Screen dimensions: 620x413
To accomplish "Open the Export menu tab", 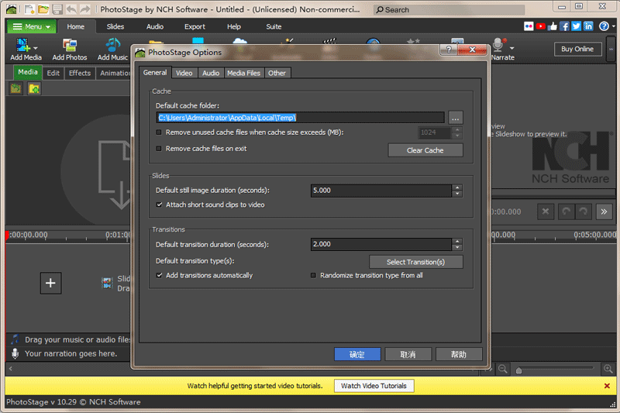I will [195, 26].
